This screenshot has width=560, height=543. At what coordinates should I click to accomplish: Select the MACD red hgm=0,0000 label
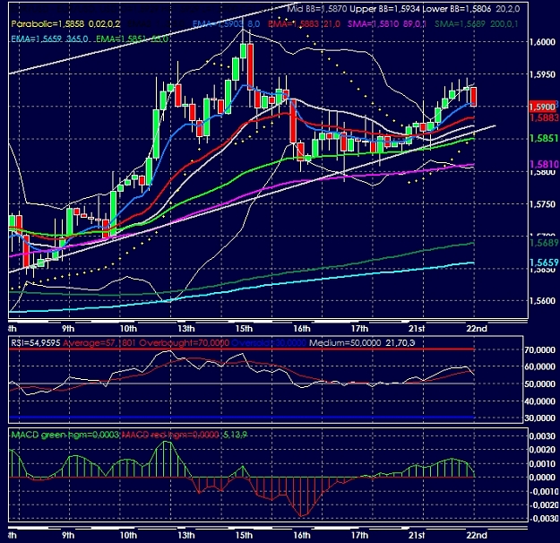click(170, 435)
